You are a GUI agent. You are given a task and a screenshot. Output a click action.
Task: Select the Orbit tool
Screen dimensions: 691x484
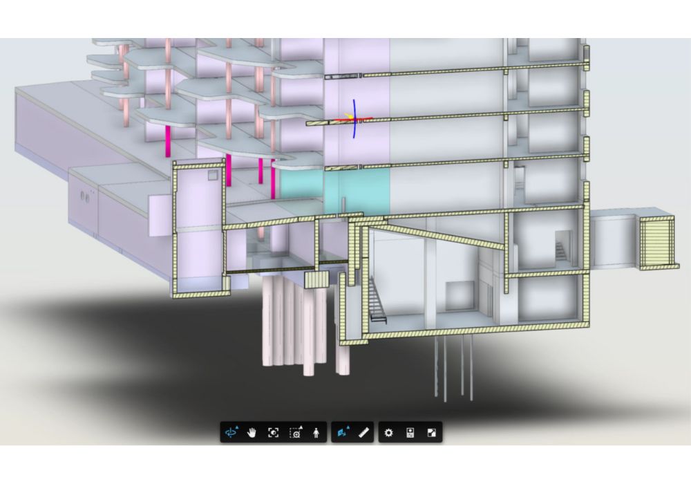[x=230, y=433]
